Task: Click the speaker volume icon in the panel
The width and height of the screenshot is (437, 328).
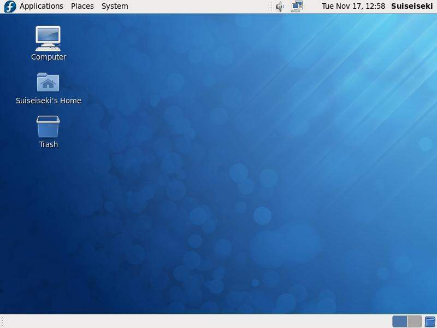Action: tap(279, 7)
